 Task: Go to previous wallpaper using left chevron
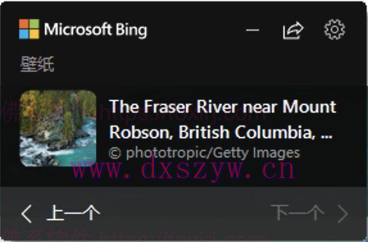(26, 213)
